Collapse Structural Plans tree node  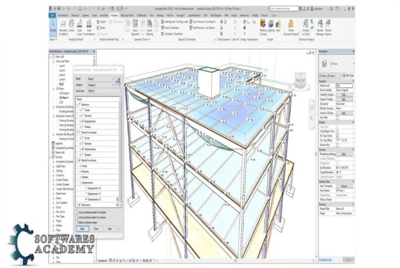(x=53, y=61)
